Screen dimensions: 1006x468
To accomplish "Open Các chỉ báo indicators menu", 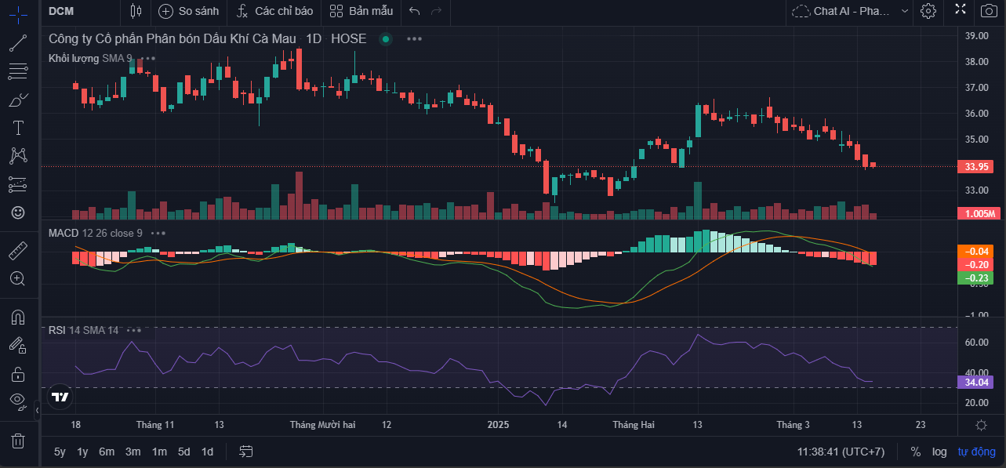I will click(274, 11).
